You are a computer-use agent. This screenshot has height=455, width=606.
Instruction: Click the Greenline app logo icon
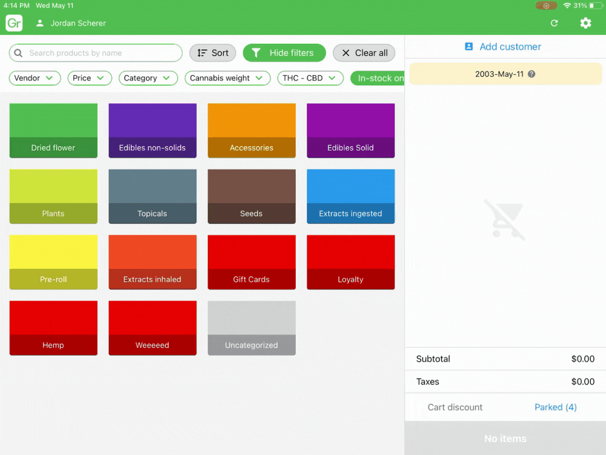tap(14, 23)
